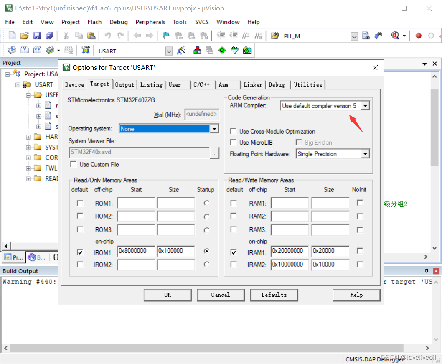This screenshot has width=442, height=364.
Task: Collapse the Project: USA tree node
Action: click(x=8, y=74)
